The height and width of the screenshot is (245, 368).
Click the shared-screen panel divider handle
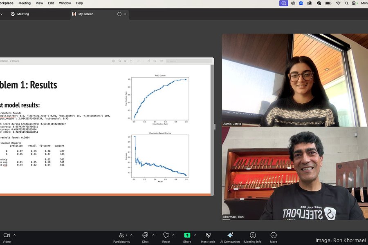tap(215, 127)
